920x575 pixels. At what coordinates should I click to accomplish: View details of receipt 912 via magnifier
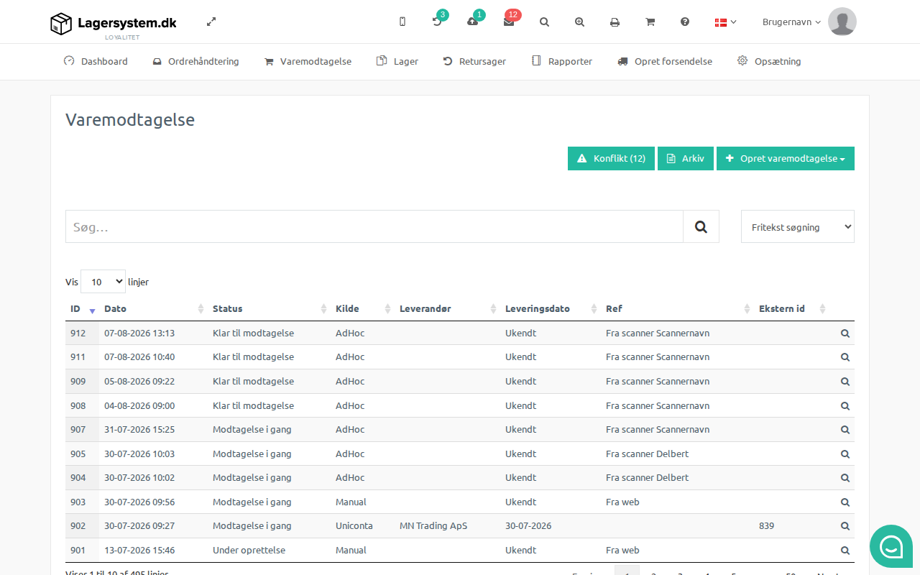pos(845,333)
